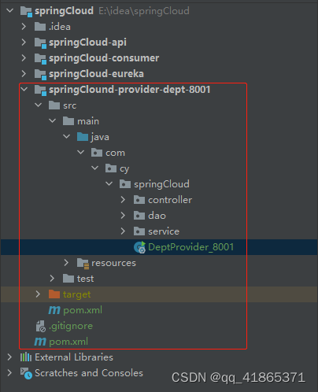The image size is (318, 392).
Task: Click the springCloud-api module folder icon
Action: [40, 43]
